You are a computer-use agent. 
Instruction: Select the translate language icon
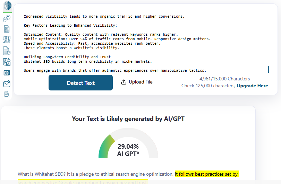pos(7,62)
